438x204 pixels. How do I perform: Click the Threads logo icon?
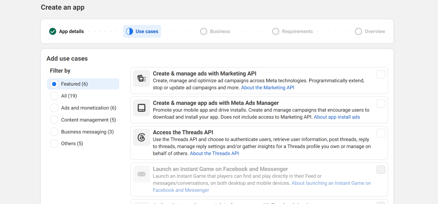click(x=142, y=137)
